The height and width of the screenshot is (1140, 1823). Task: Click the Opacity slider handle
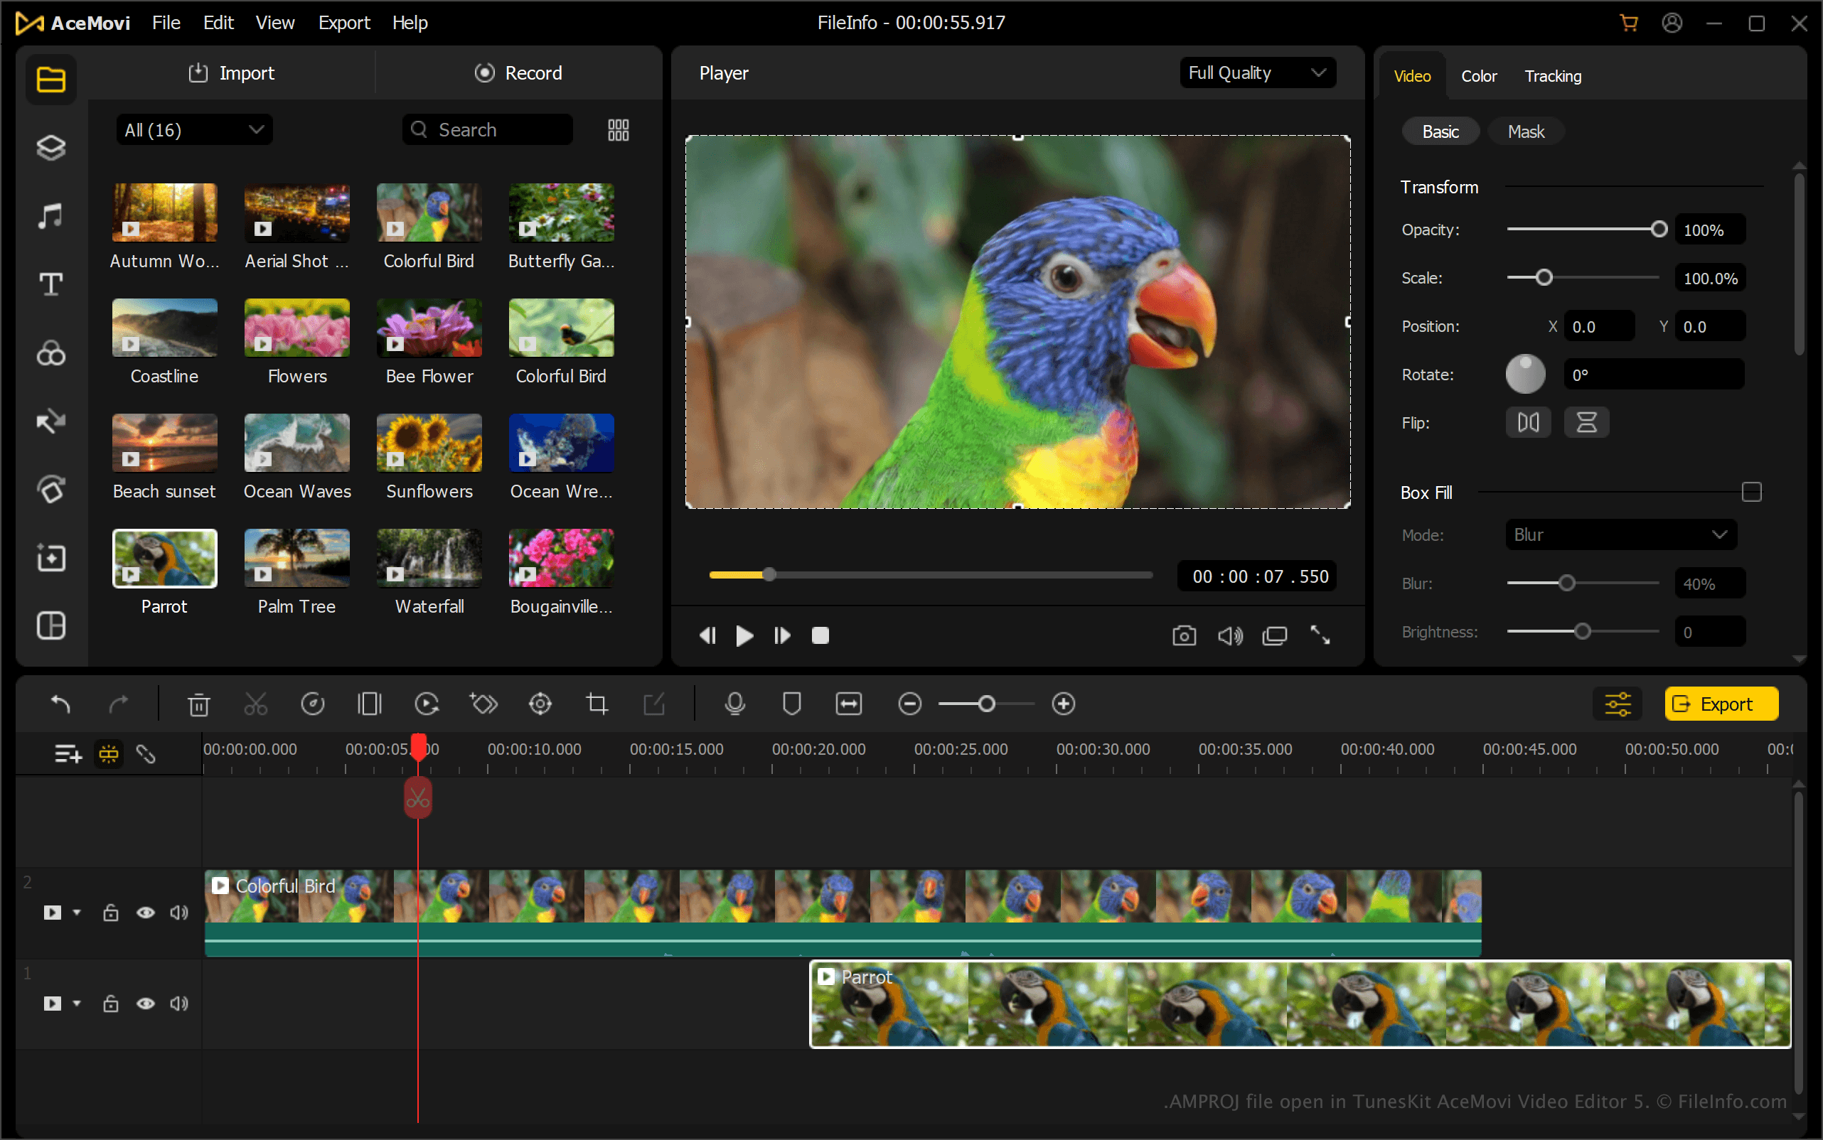[1659, 229]
